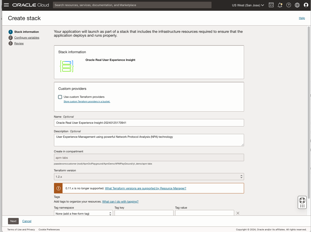
Task: Focus the Oracle Cloud search bar
Action: pos(132,5)
